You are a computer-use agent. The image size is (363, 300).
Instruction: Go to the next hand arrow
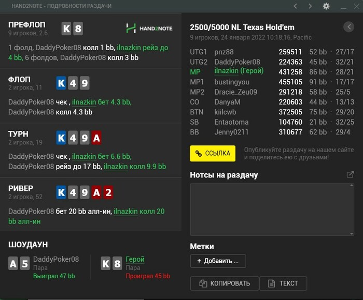pos(310,6)
